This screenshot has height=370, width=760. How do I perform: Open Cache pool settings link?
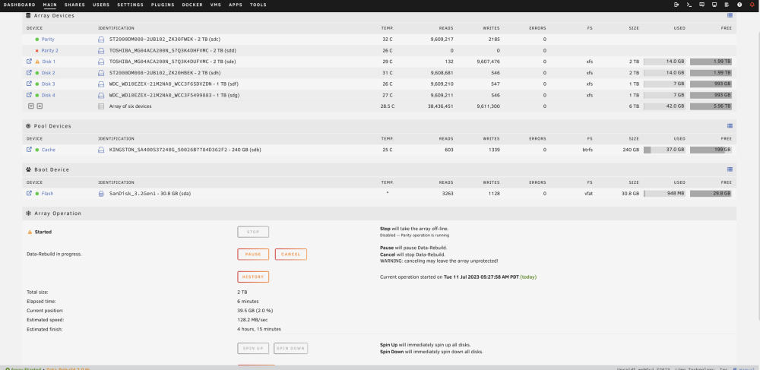(49, 150)
